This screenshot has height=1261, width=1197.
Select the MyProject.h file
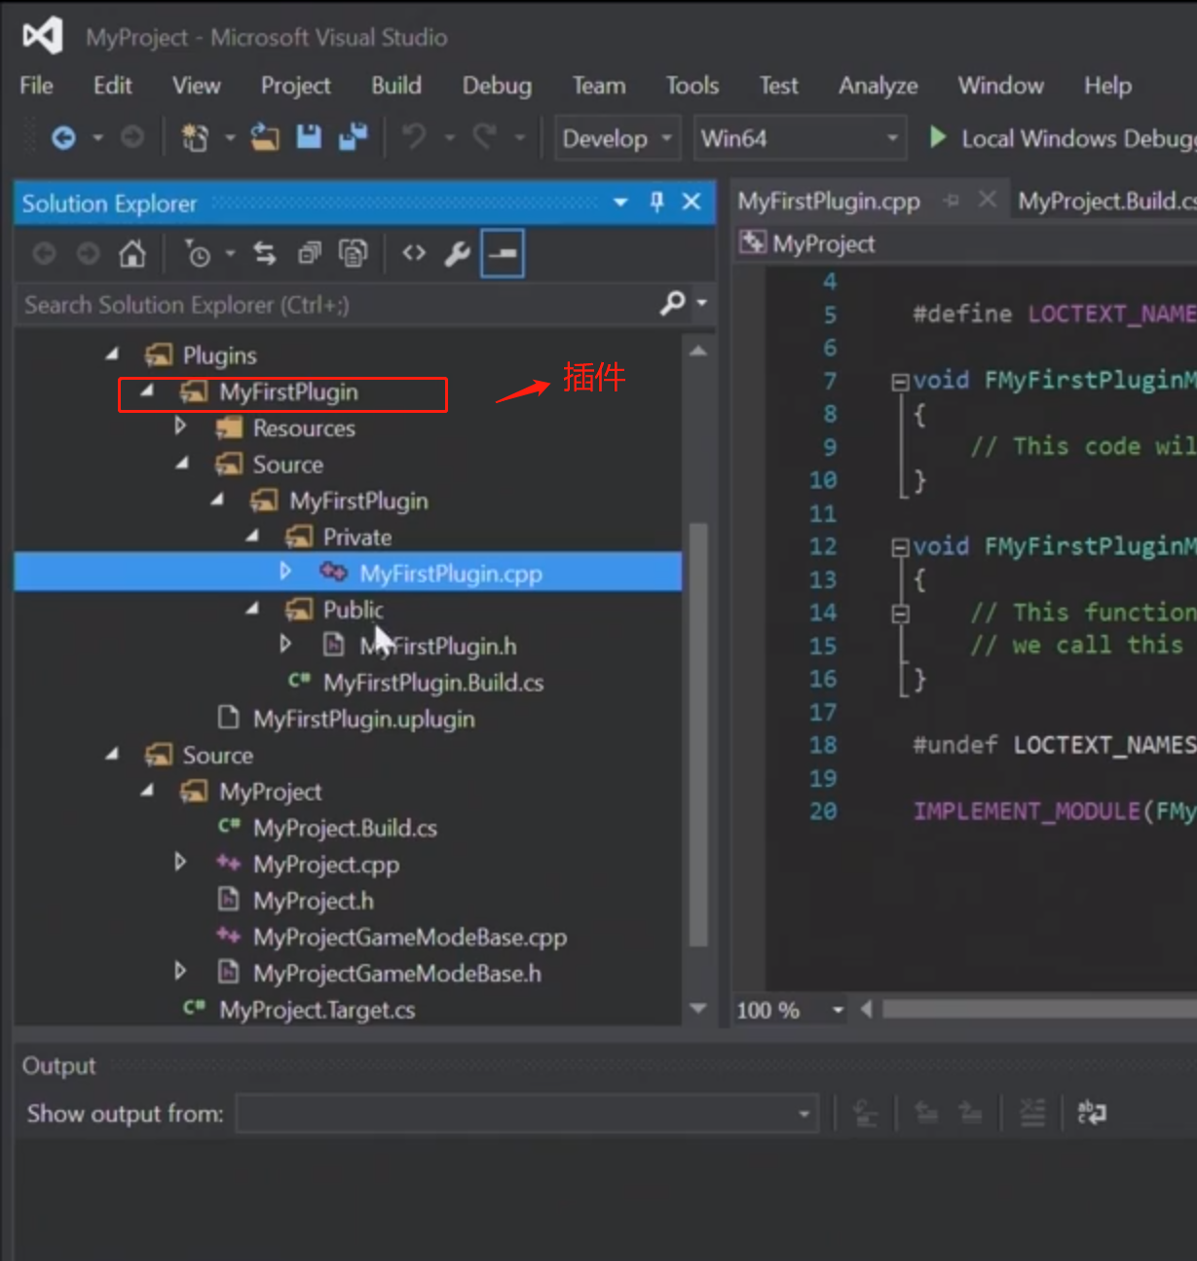click(314, 901)
